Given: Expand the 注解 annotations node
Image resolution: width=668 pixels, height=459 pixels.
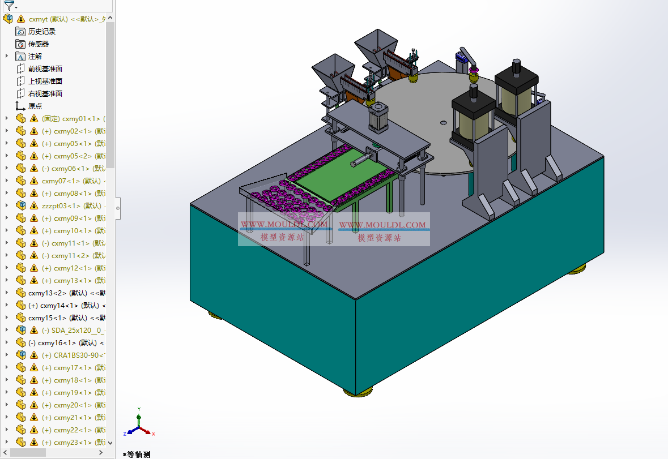Looking at the screenshot, I should [x=6, y=55].
